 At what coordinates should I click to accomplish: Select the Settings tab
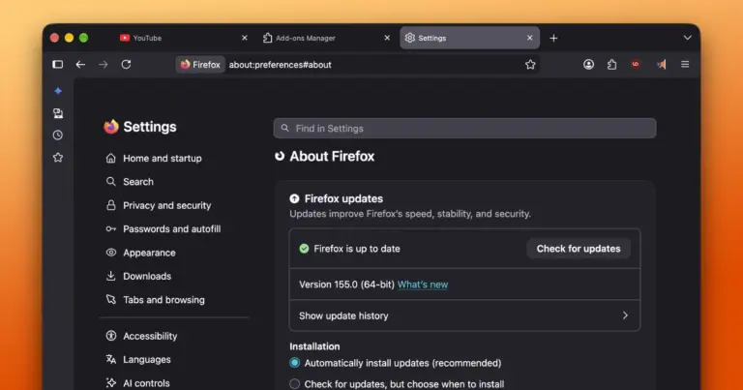(x=469, y=38)
